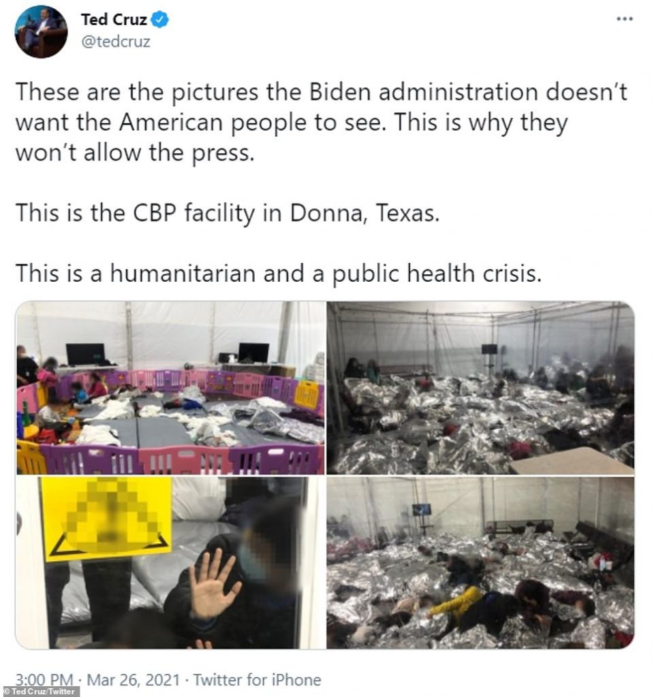Click the blue verified badge
652x697 pixels.
click(160, 20)
